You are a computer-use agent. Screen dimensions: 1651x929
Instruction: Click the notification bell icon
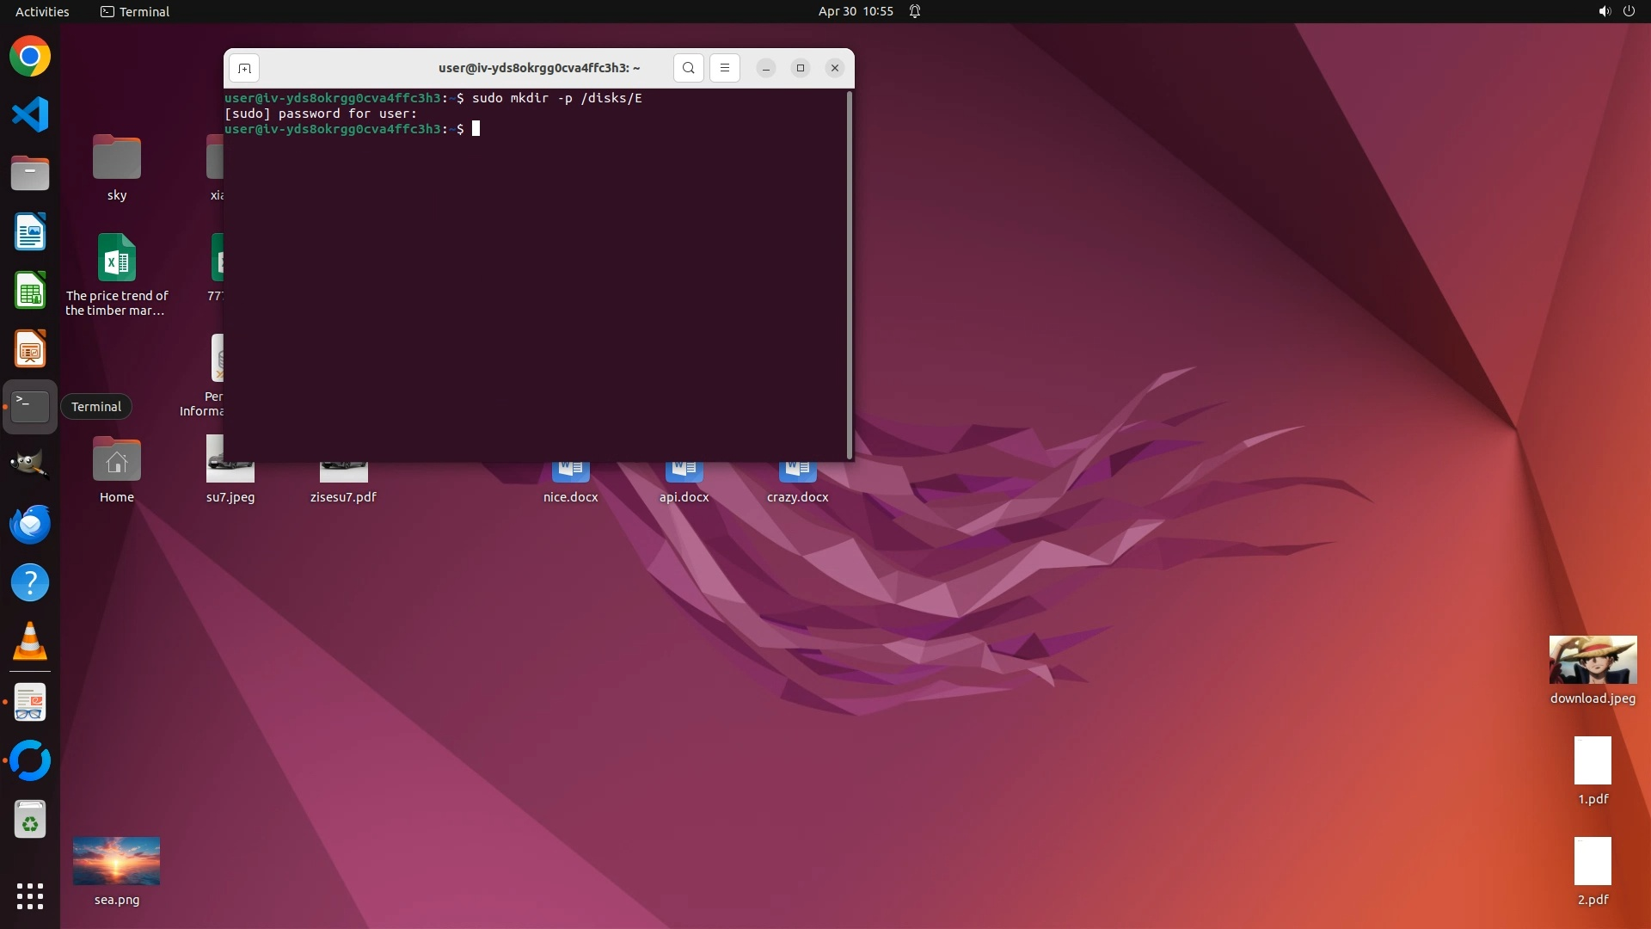pyautogui.click(x=915, y=11)
